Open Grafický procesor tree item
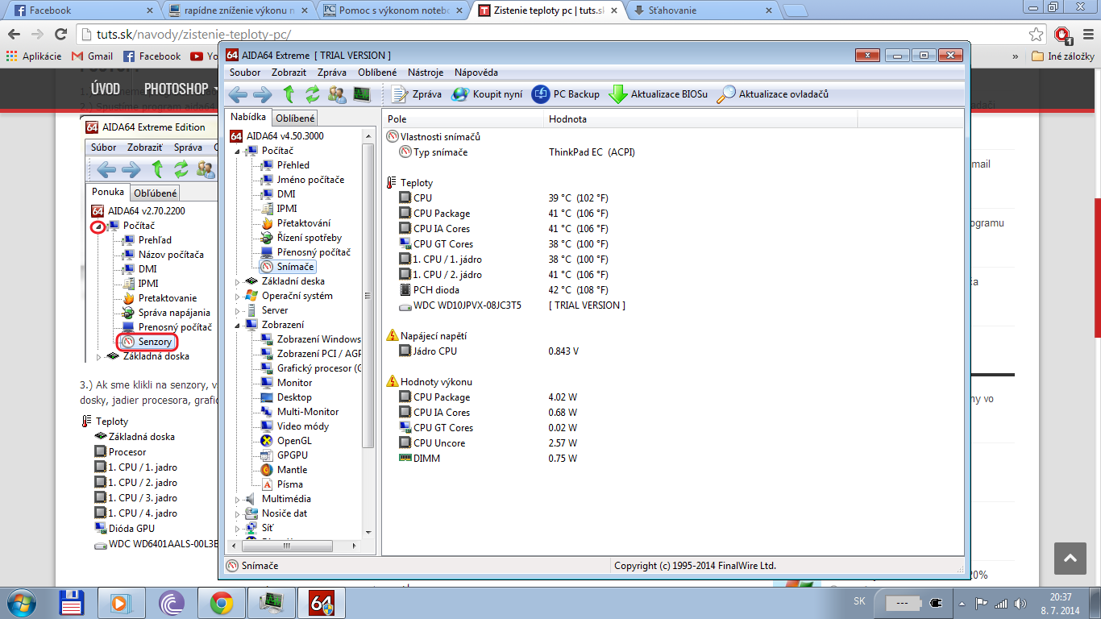This screenshot has width=1101, height=619. [x=318, y=368]
